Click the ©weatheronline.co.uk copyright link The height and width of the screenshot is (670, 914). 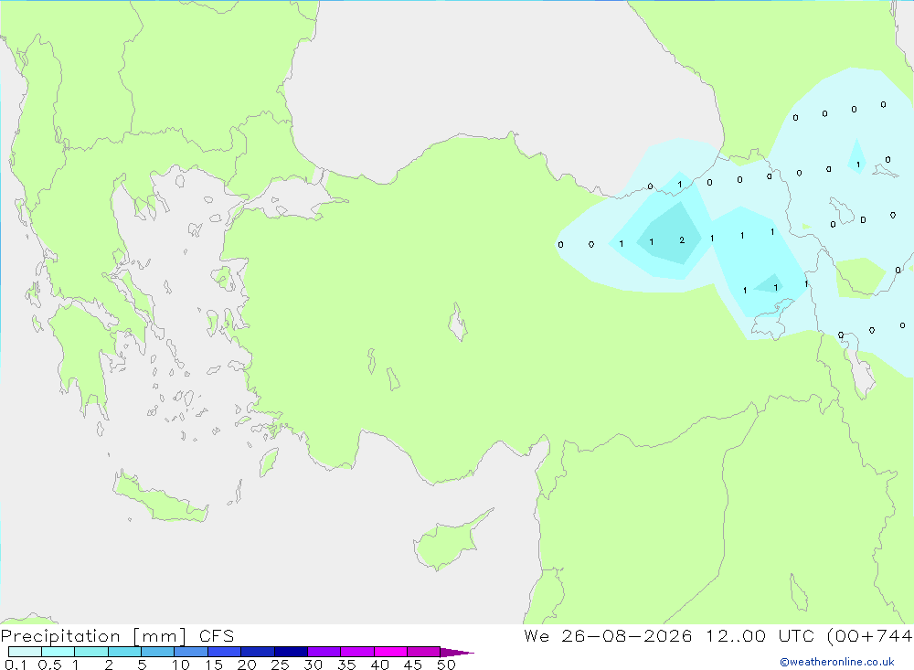(836, 662)
